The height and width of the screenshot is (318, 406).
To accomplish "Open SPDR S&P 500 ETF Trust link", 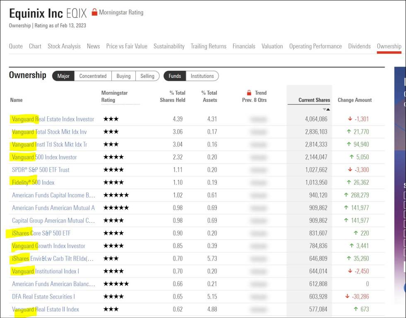I will (x=41, y=170).
